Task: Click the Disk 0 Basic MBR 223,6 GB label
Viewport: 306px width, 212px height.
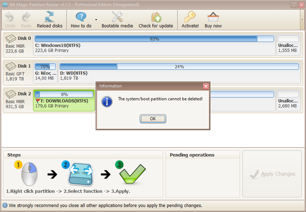Action: [x=15, y=49]
